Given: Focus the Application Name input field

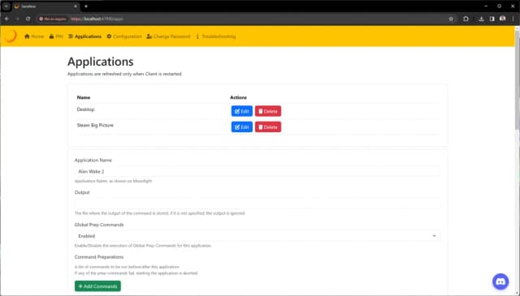Looking at the screenshot, I should tap(258, 171).
